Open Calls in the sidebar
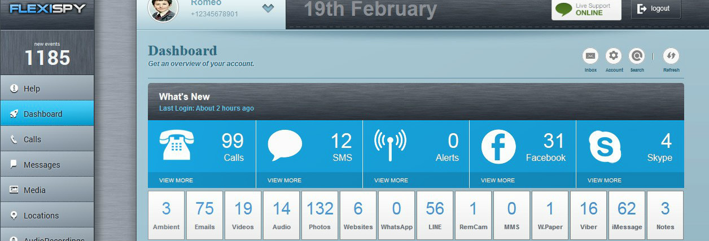This screenshot has height=241, width=709. pyautogui.click(x=47, y=139)
